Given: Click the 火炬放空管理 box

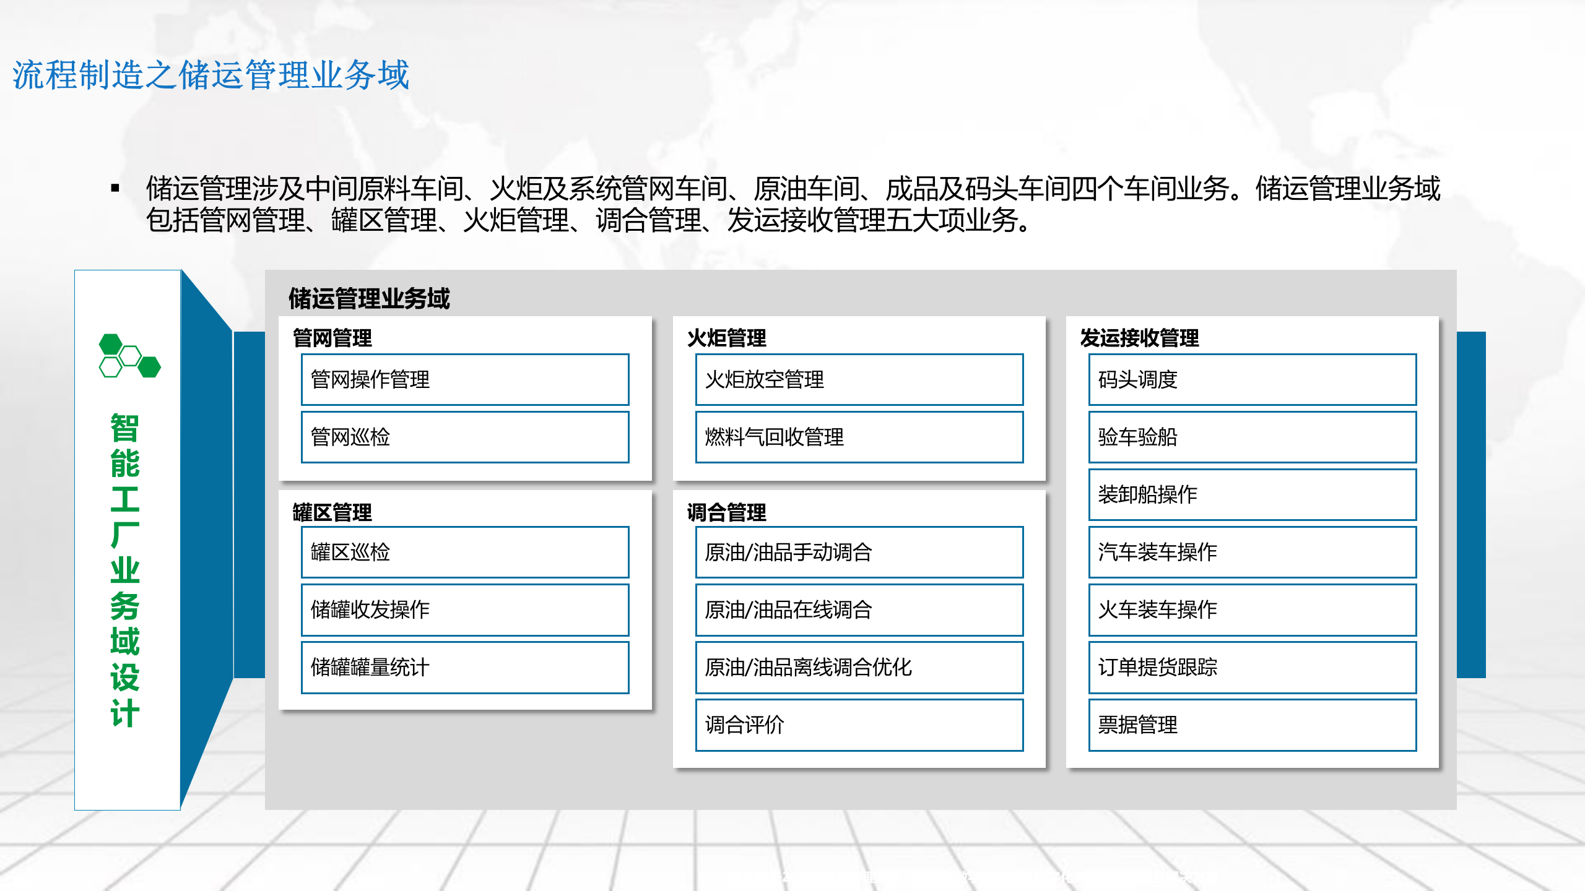Looking at the screenshot, I should click(x=859, y=379).
